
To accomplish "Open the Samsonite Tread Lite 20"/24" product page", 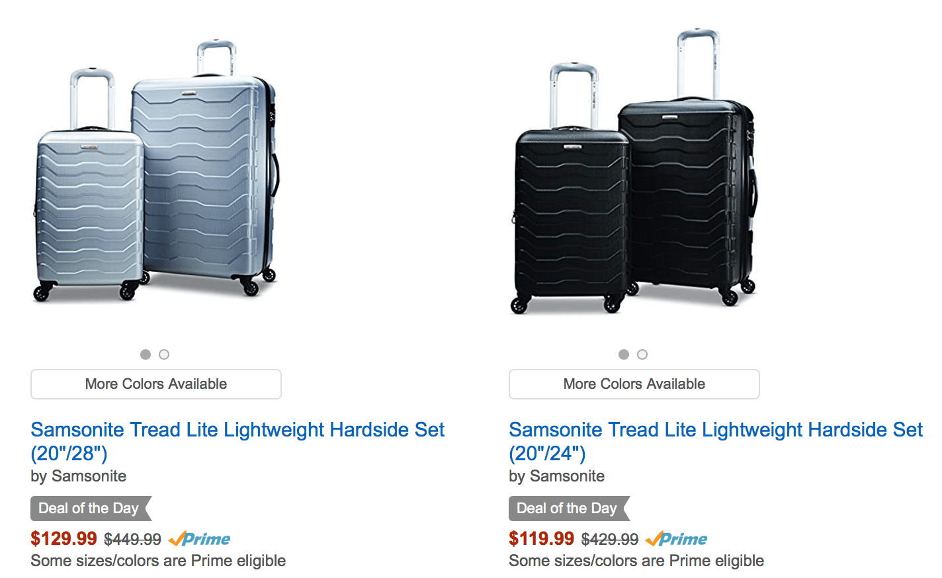I will (715, 430).
